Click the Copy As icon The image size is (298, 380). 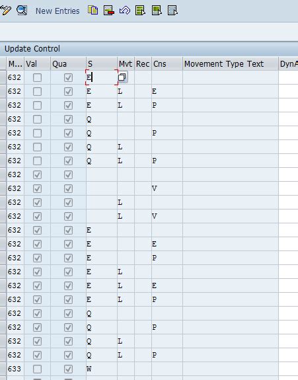point(93,11)
